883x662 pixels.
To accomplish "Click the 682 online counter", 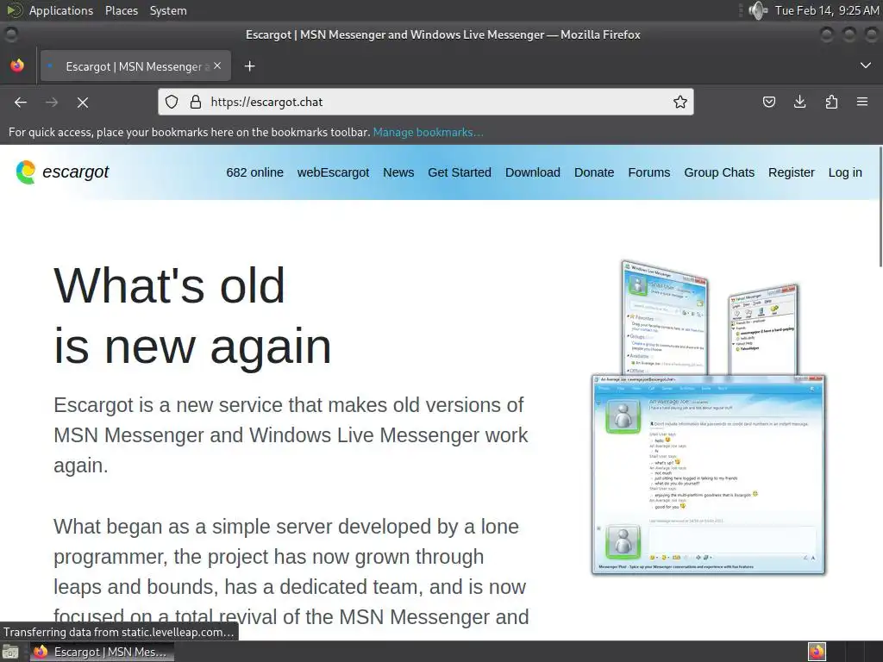I will click(x=254, y=172).
